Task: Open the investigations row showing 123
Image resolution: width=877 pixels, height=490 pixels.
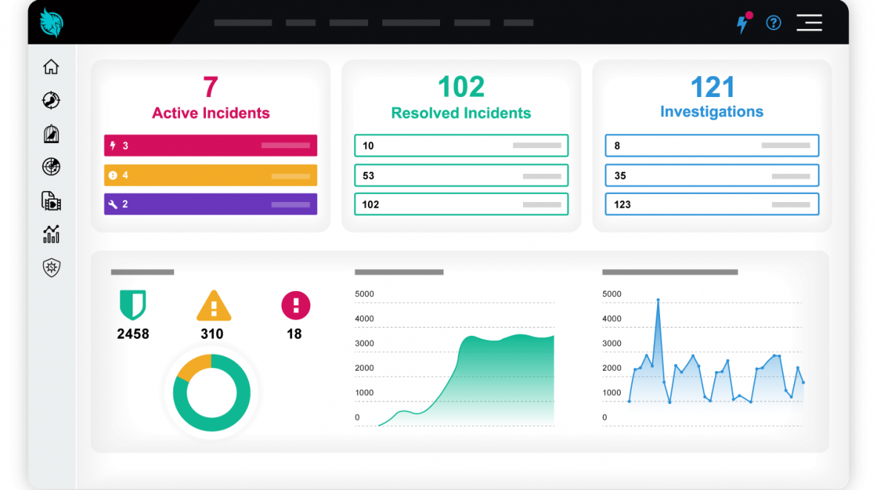Action: tap(712, 204)
